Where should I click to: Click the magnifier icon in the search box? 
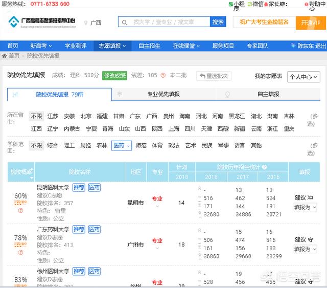125,22
